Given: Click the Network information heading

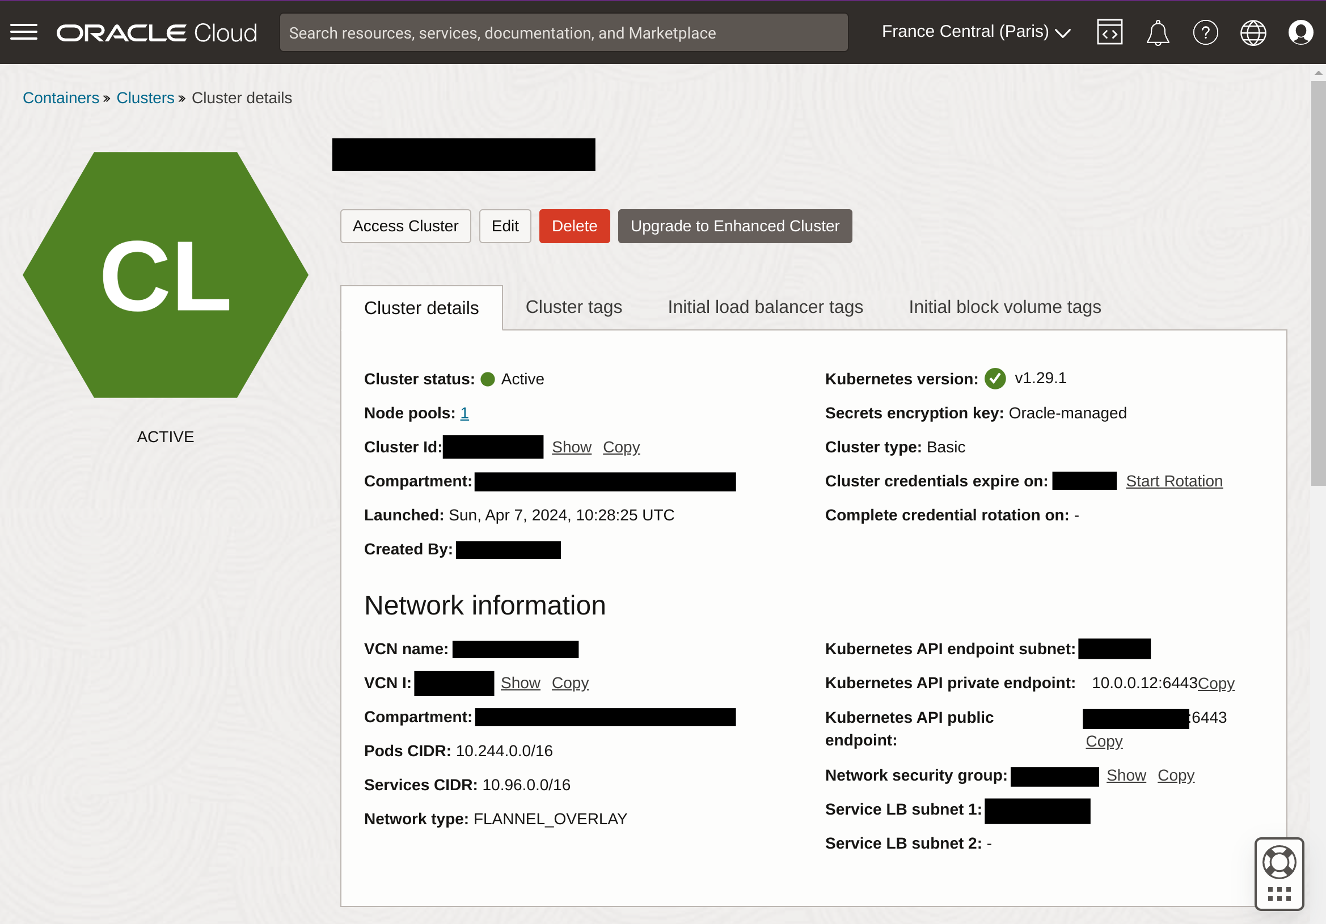Looking at the screenshot, I should (484, 605).
